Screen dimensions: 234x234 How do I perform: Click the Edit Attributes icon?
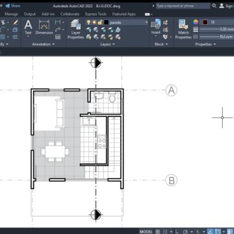tap(166, 36)
